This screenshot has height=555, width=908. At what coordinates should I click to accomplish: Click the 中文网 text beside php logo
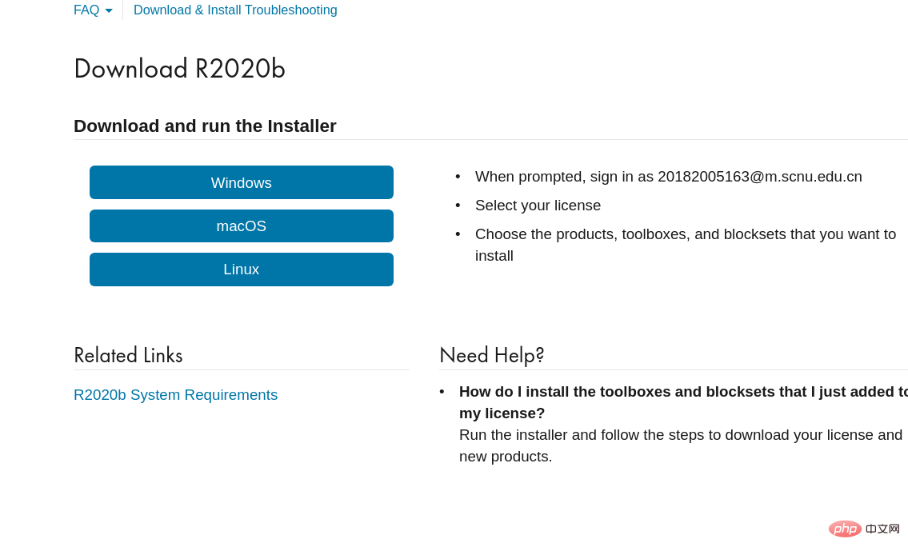pos(882,529)
